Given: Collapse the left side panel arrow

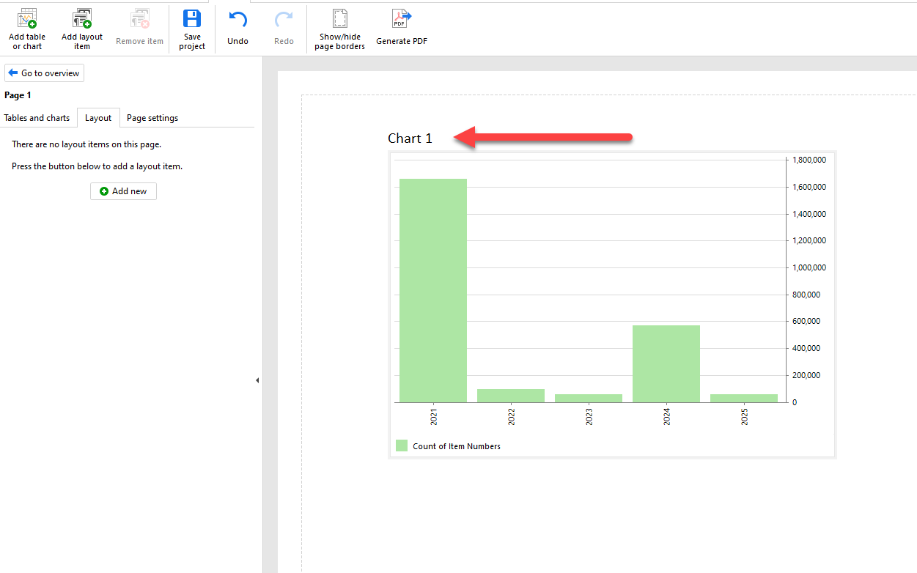Looking at the screenshot, I should [x=257, y=380].
